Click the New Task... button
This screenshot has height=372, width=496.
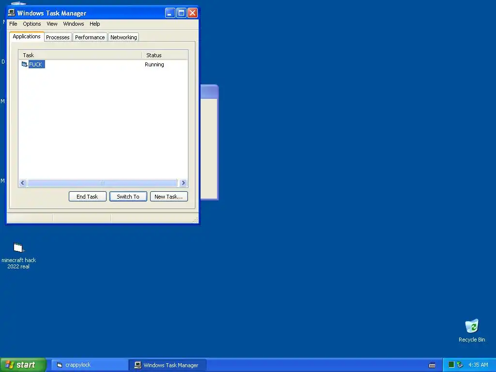coord(169,197)
